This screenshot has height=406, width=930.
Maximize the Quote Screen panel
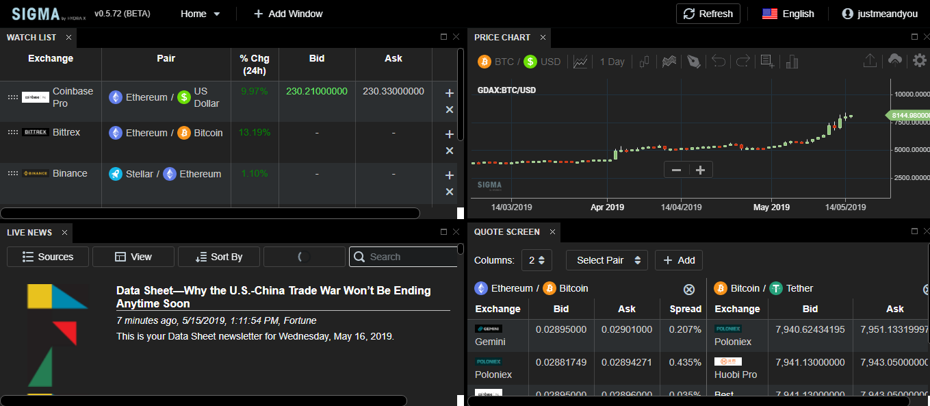[915, 231]
